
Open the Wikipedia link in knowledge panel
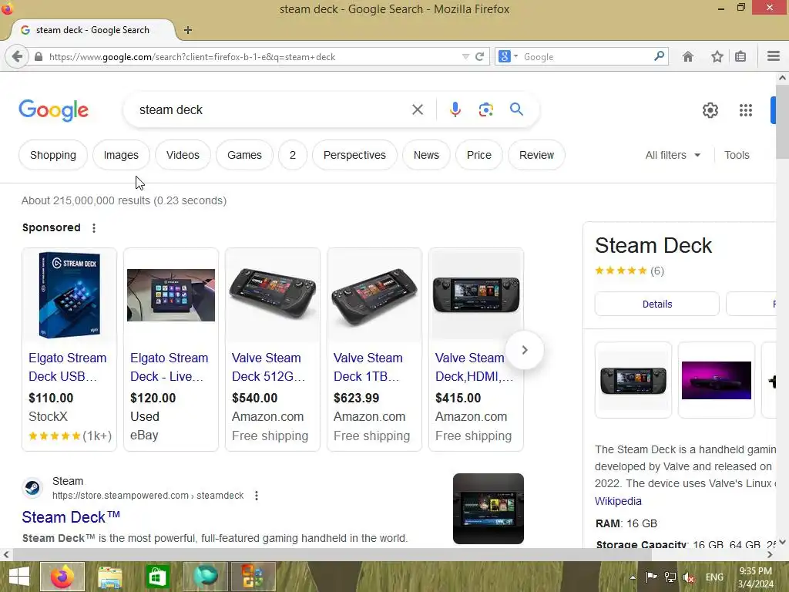pyautogui.click(x=618, y=501)
